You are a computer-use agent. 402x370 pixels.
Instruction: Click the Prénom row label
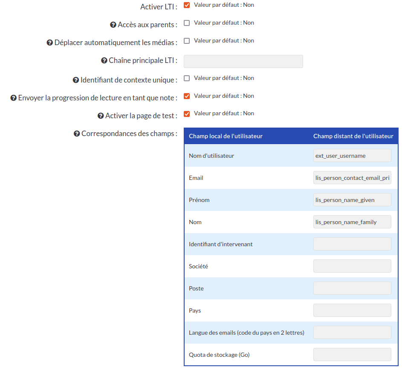tap(199, 200)
